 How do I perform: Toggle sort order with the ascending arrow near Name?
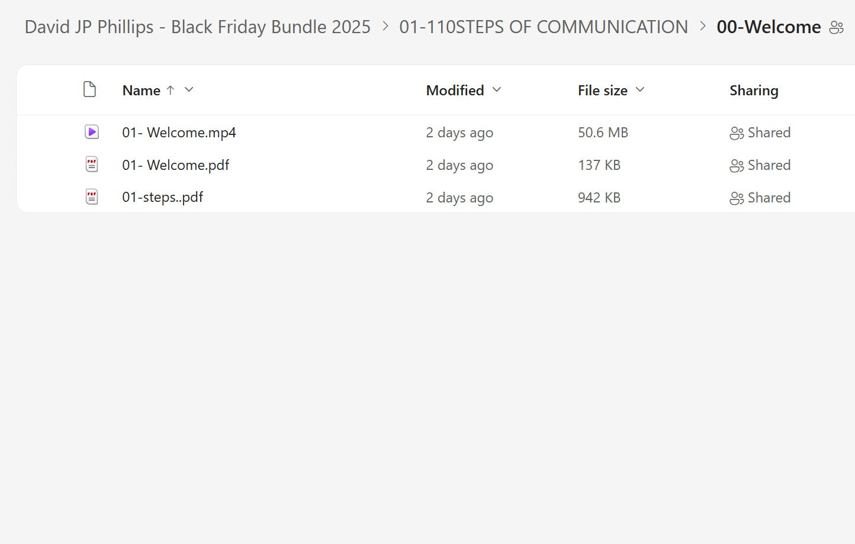click(171, 90)
